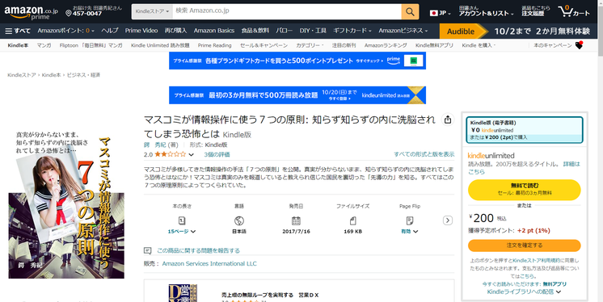The image size is (603, 302).
Task: Open the Kindle無料アプリ tab
Action: tap(434, 45)
